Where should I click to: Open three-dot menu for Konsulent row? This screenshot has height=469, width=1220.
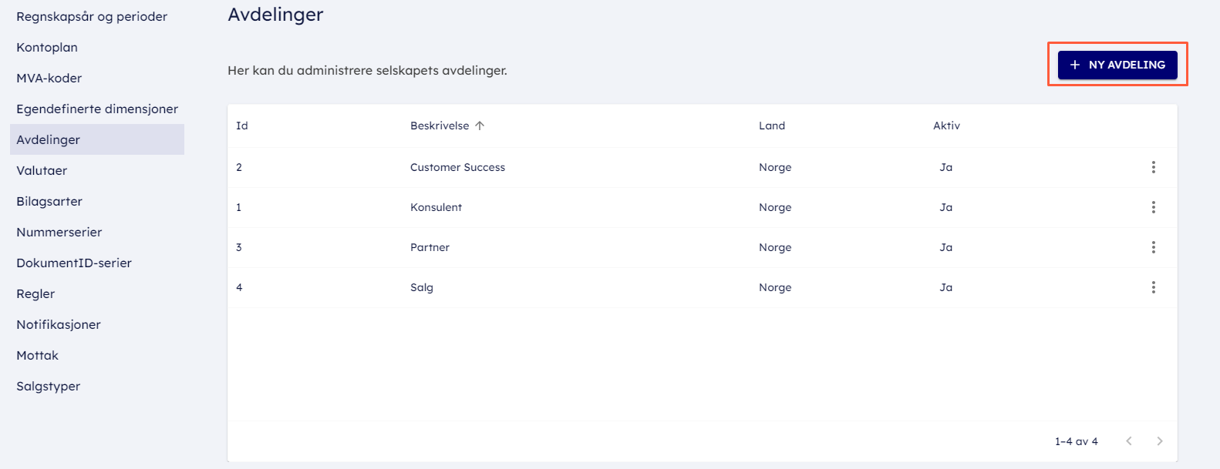click(x=1153, y=207)
